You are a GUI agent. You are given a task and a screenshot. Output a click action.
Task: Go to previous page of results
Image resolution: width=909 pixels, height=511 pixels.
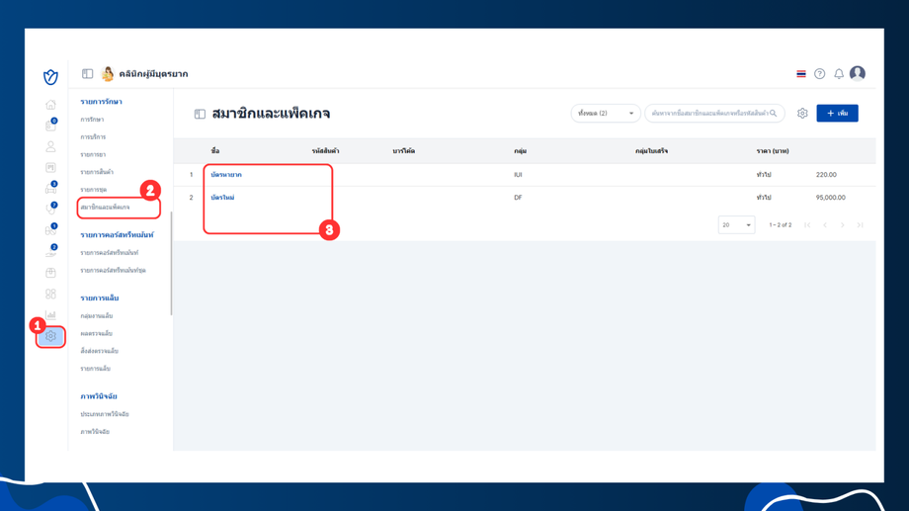click(825, 225)
